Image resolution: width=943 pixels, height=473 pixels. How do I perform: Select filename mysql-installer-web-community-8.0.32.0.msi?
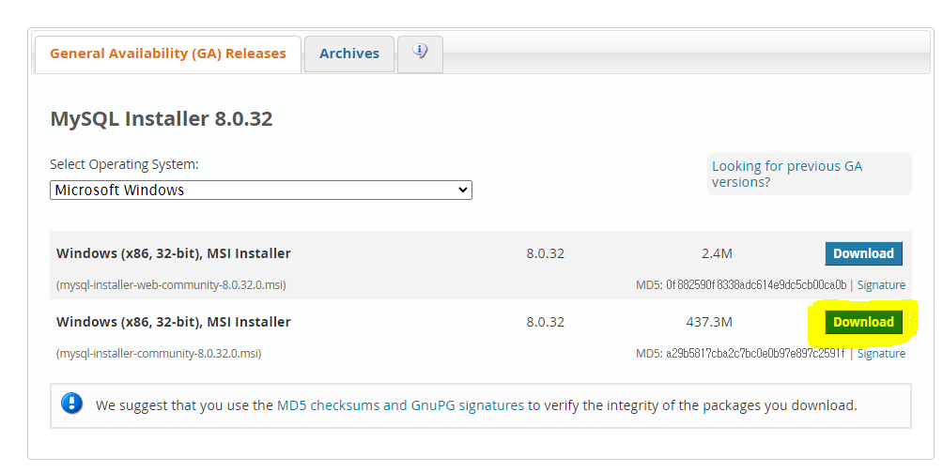pos(171,285)
